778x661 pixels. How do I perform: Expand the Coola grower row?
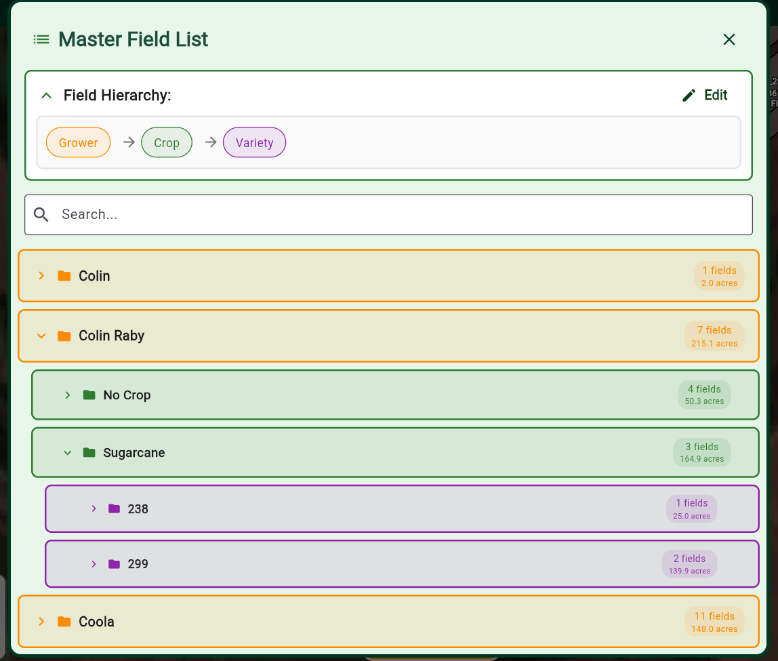pos(41,621)
